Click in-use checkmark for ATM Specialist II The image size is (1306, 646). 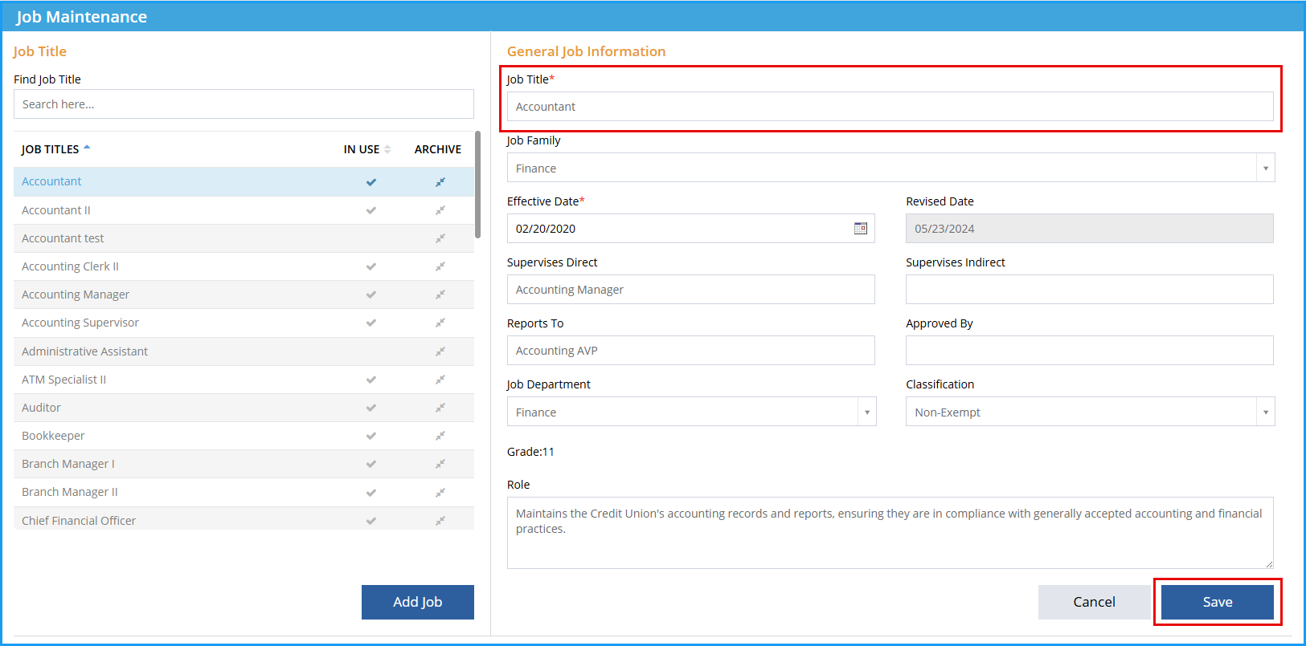(x=371, y=380)
